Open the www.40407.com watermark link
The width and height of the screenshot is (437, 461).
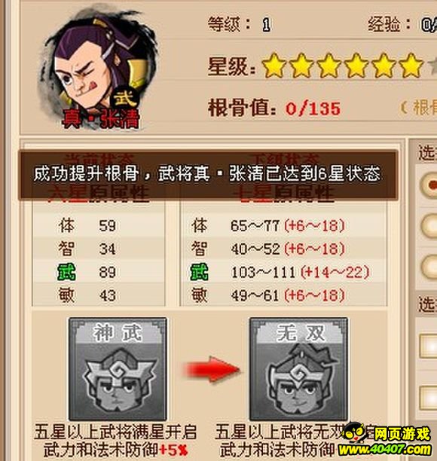click(385, 450)
